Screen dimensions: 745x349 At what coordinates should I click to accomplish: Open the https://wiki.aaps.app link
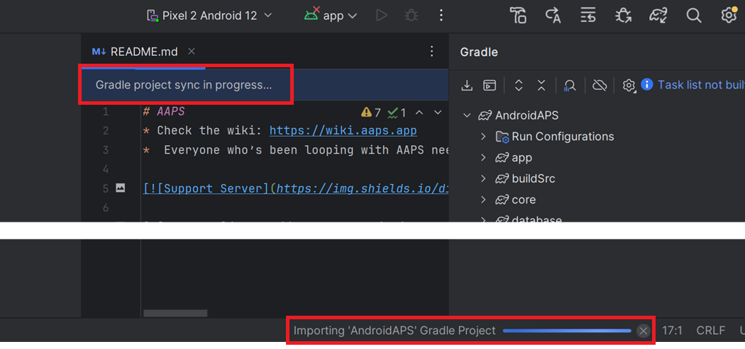tap(343, 130)
